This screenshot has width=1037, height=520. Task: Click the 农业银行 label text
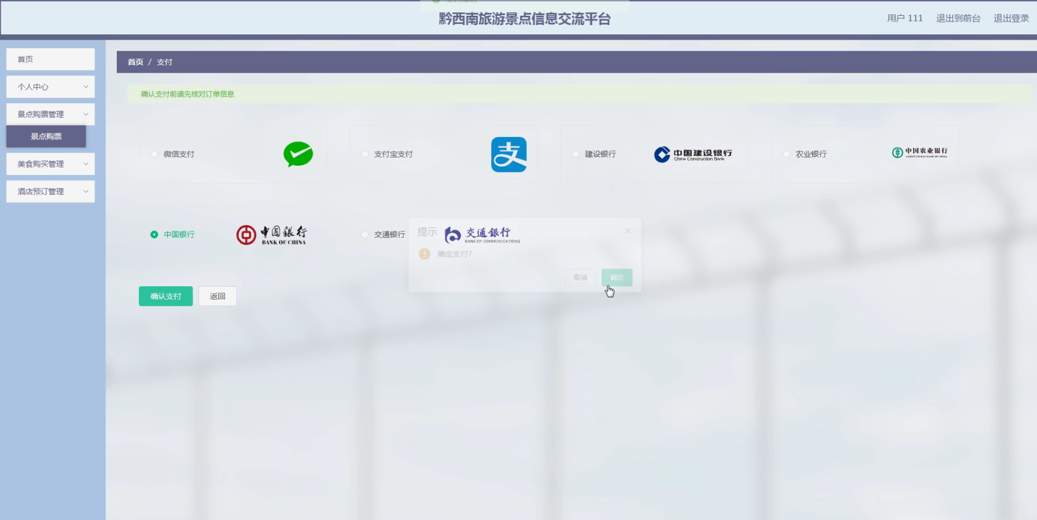coord(811,154)
